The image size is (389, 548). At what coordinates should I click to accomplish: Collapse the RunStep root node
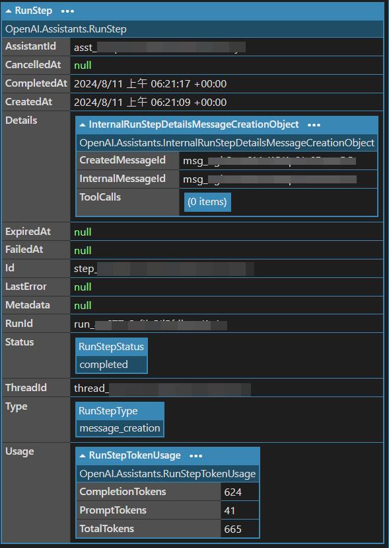pyautogui.click(x=9, y=11)
